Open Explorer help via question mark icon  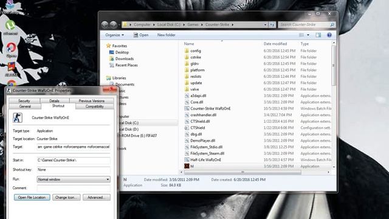coord(329,35)
